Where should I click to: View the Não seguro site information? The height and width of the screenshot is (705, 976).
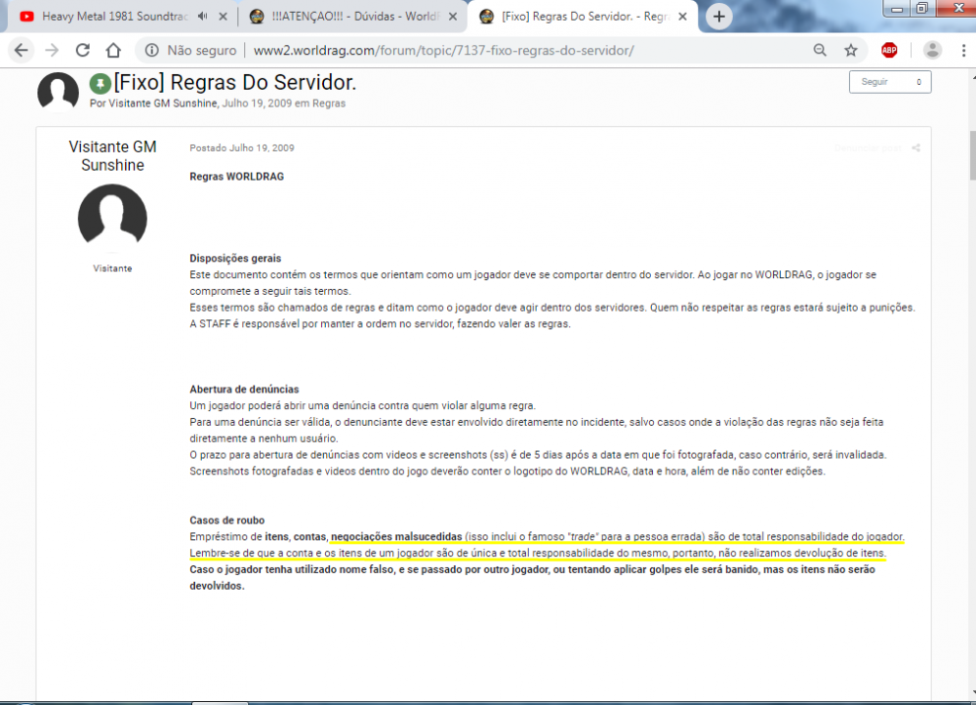tap(190, 51)
